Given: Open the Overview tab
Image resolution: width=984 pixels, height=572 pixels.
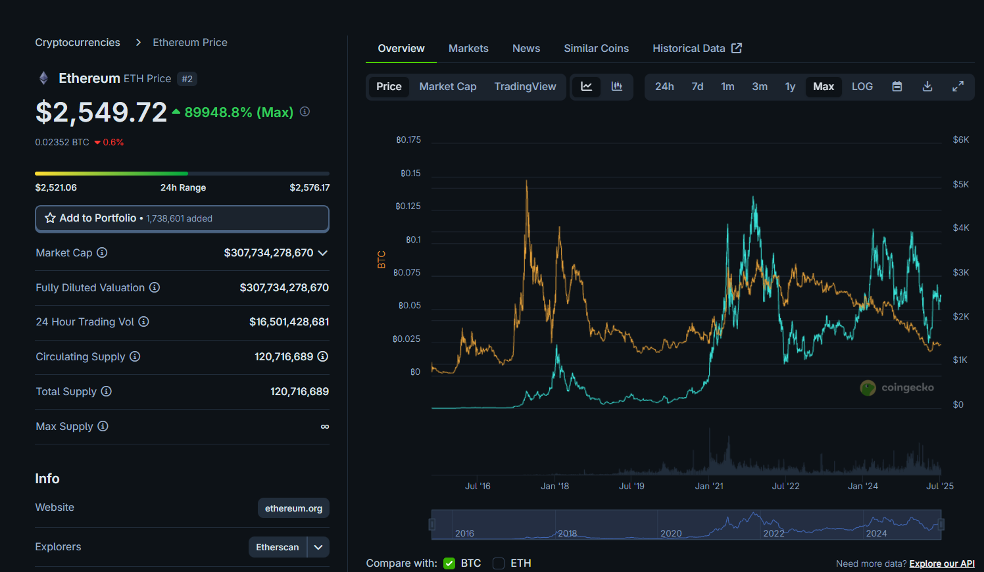Looking at the screenshot, I should 401,49.
